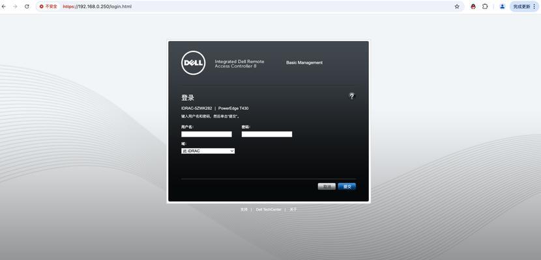Click the 密码 password input field
This screenshot has height=260, width=541.
(267, 134)
